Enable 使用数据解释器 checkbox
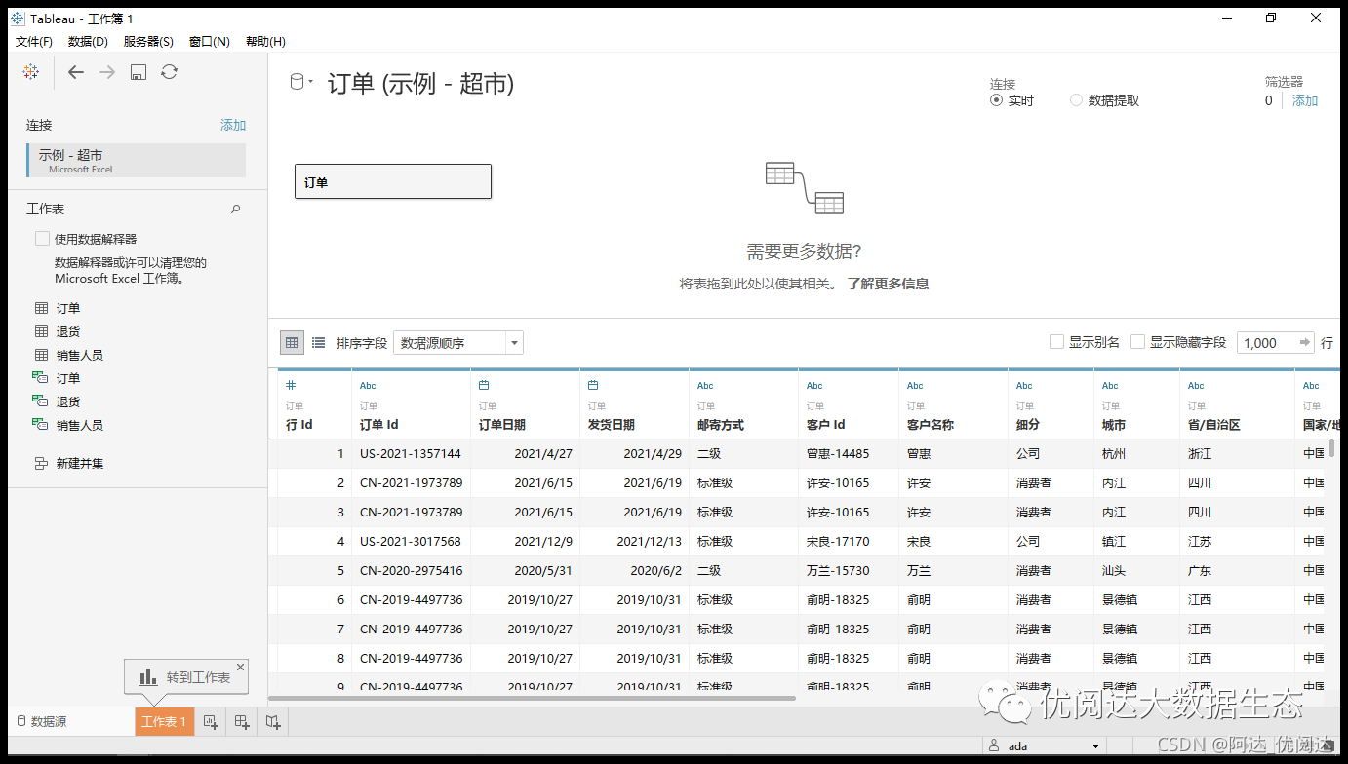 42,238
